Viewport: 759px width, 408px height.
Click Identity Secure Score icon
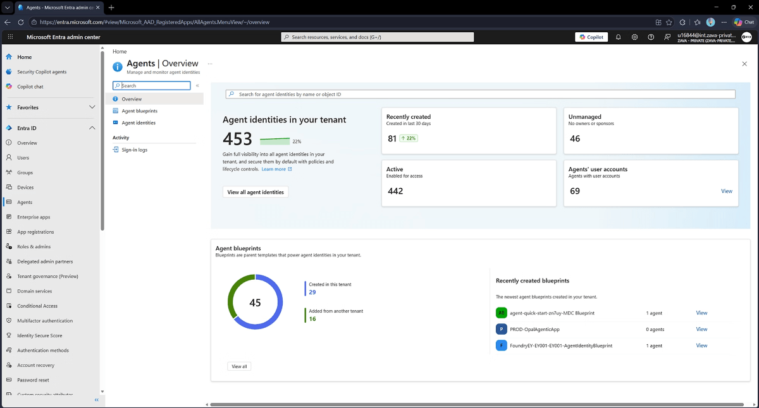(9, 335)
